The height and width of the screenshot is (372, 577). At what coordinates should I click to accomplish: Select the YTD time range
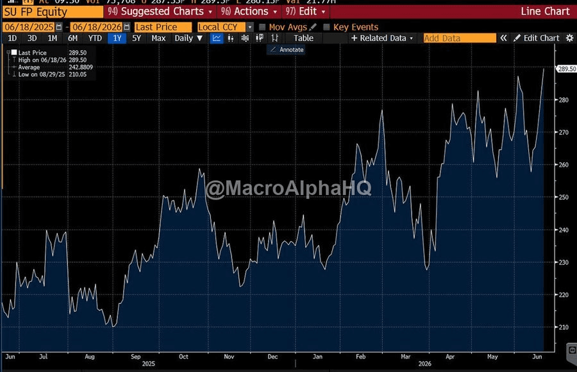tap(95, 38)
